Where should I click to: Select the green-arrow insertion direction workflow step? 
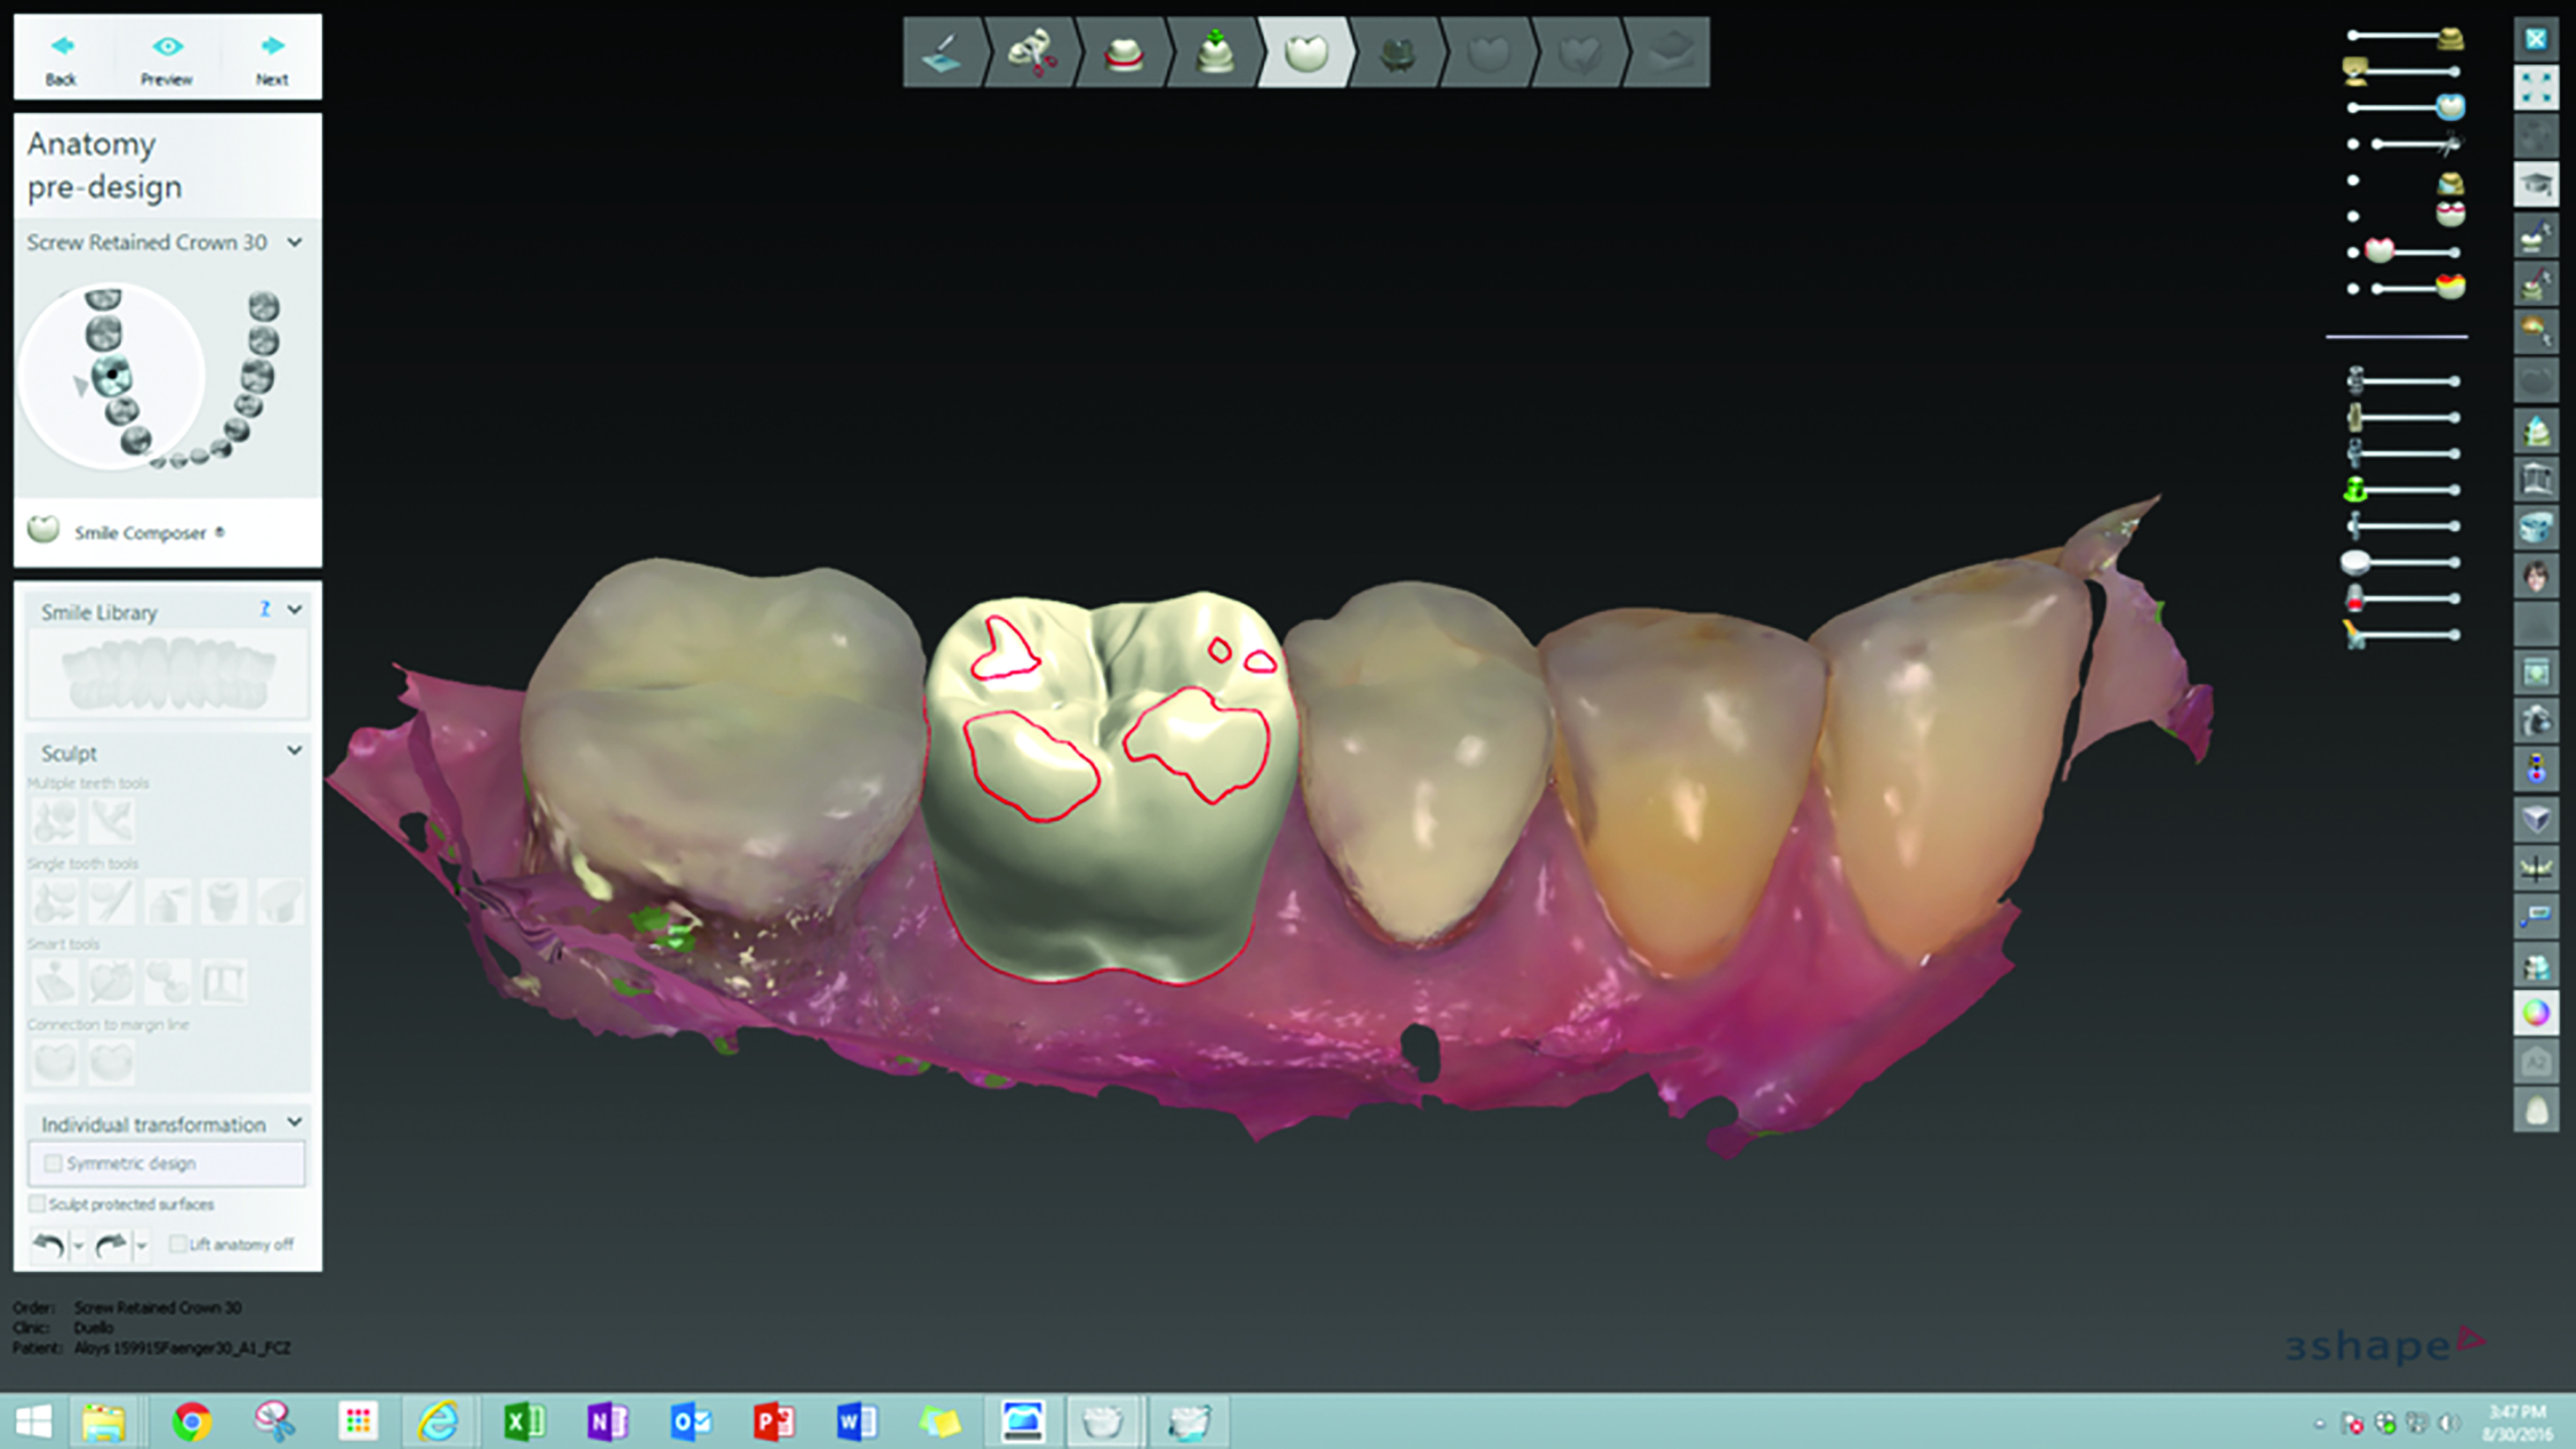1214,52
